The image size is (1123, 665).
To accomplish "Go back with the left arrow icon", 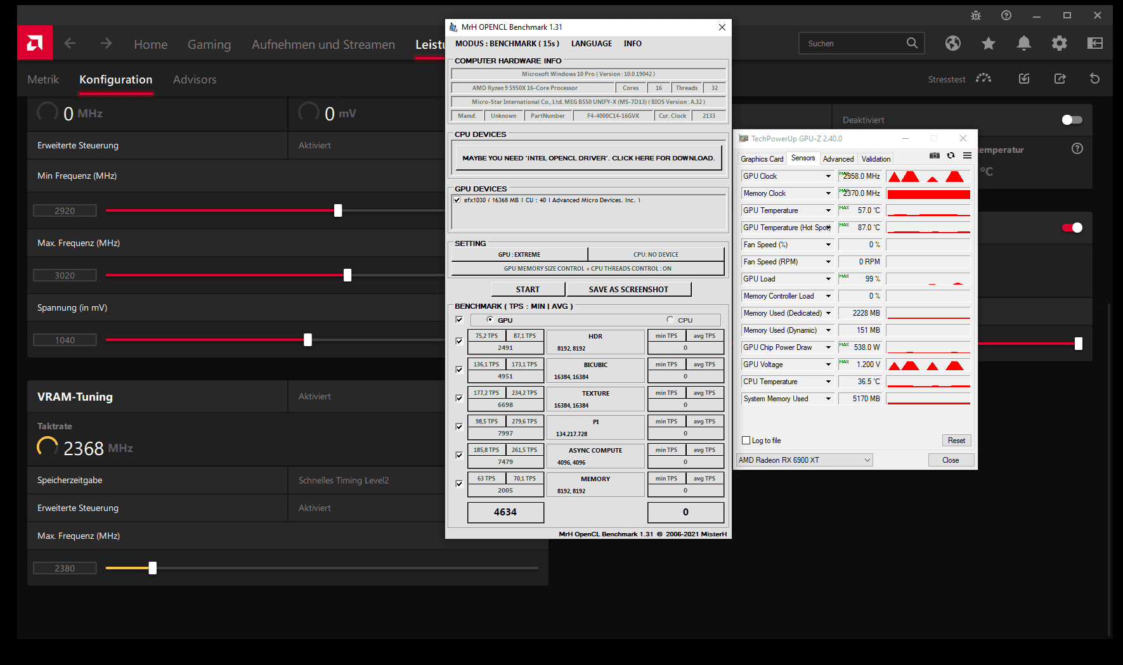I will point(70,43).
